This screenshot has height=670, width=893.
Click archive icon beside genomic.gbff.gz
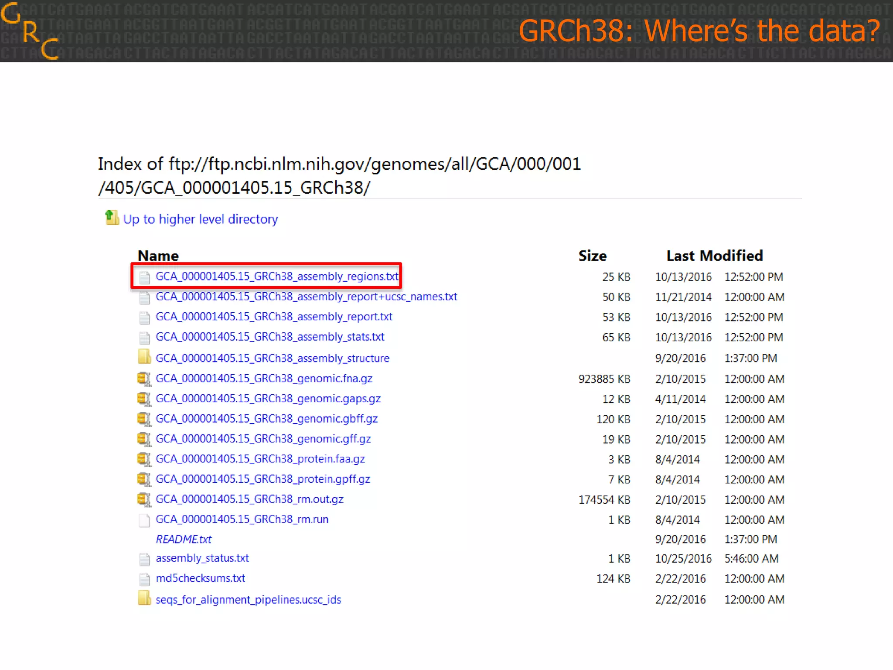pos(144,419)
